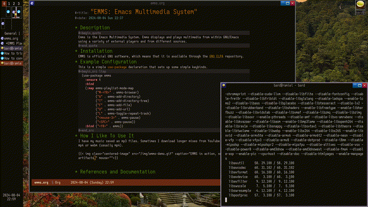368x207 pixels.
Task: Click the '(use-package emms' code line
Action: (97, 76)
